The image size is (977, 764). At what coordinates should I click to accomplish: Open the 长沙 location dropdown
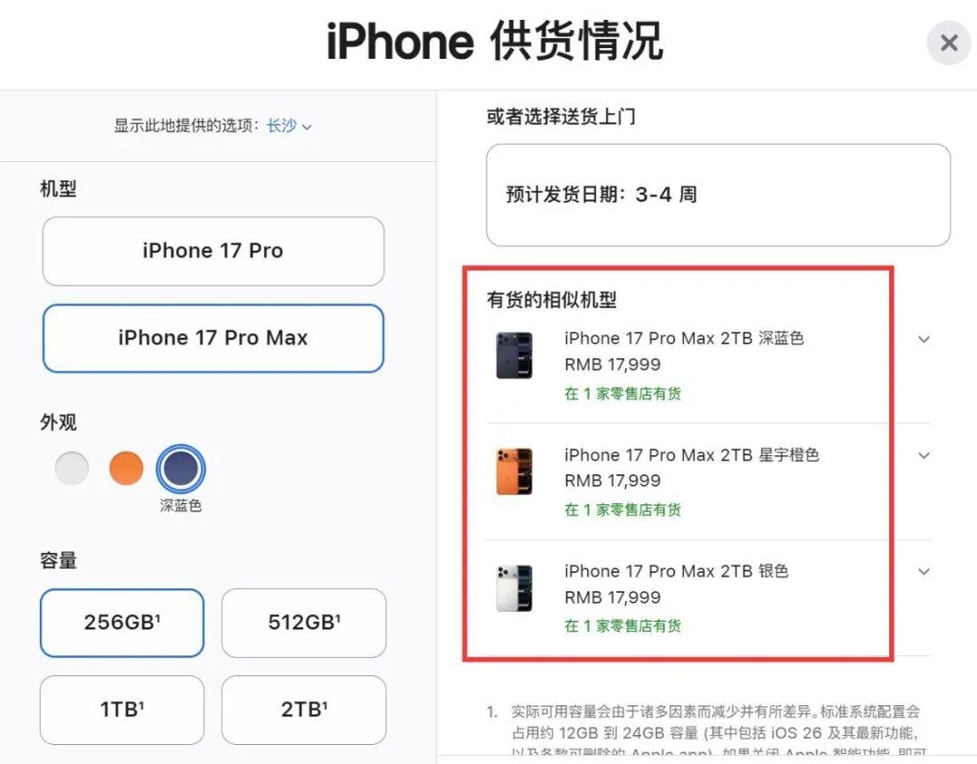point(289,126)
